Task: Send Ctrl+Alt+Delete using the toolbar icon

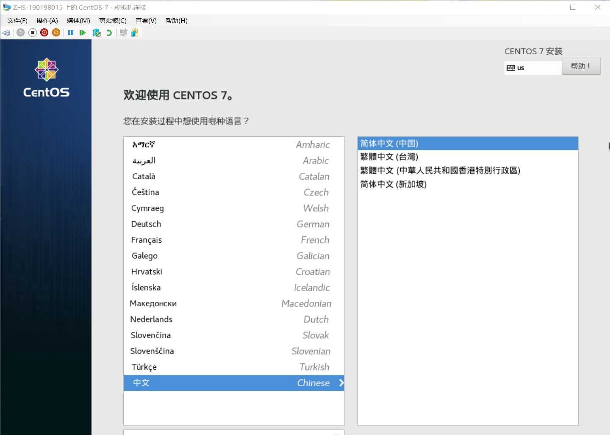Action: point(6,33)
